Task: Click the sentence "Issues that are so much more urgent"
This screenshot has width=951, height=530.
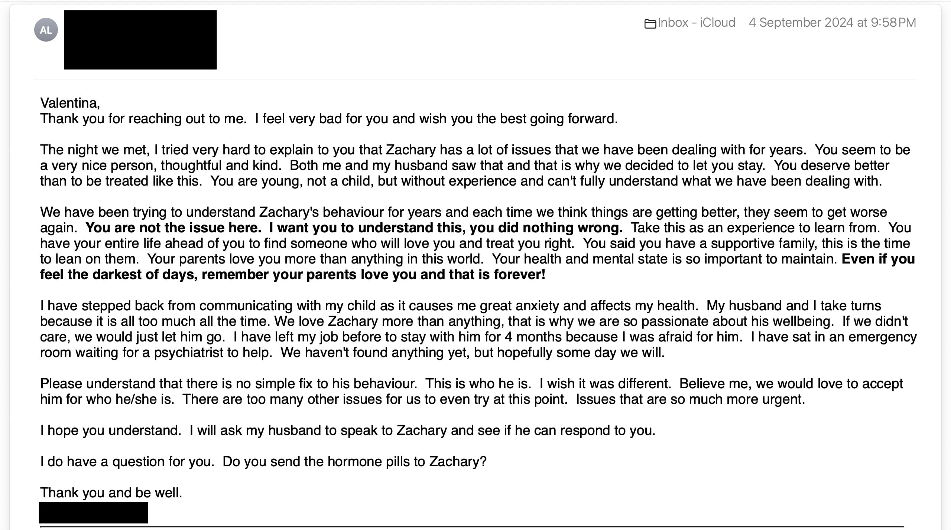Action: pos(690,399)
